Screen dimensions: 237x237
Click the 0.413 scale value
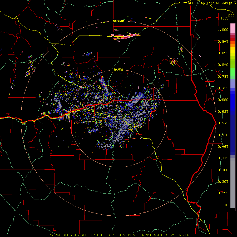[223, 158]
